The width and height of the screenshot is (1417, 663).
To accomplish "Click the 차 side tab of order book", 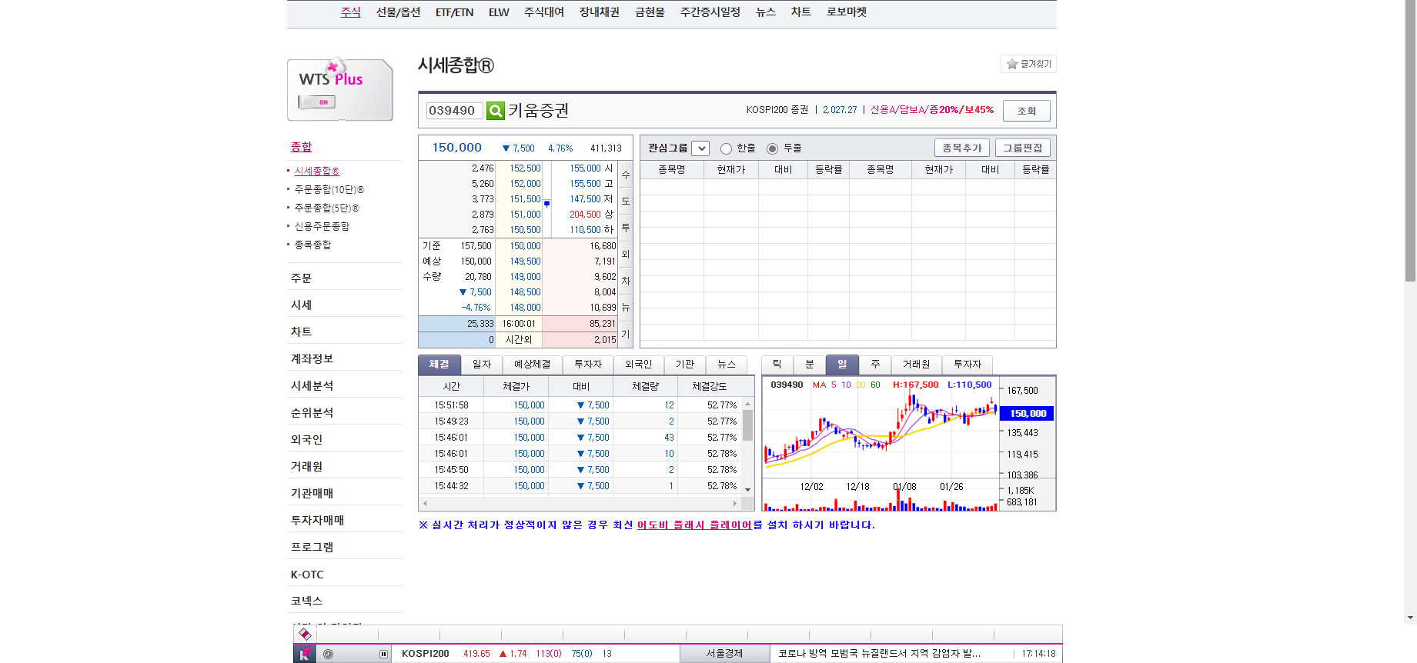I will click(626, 282).
